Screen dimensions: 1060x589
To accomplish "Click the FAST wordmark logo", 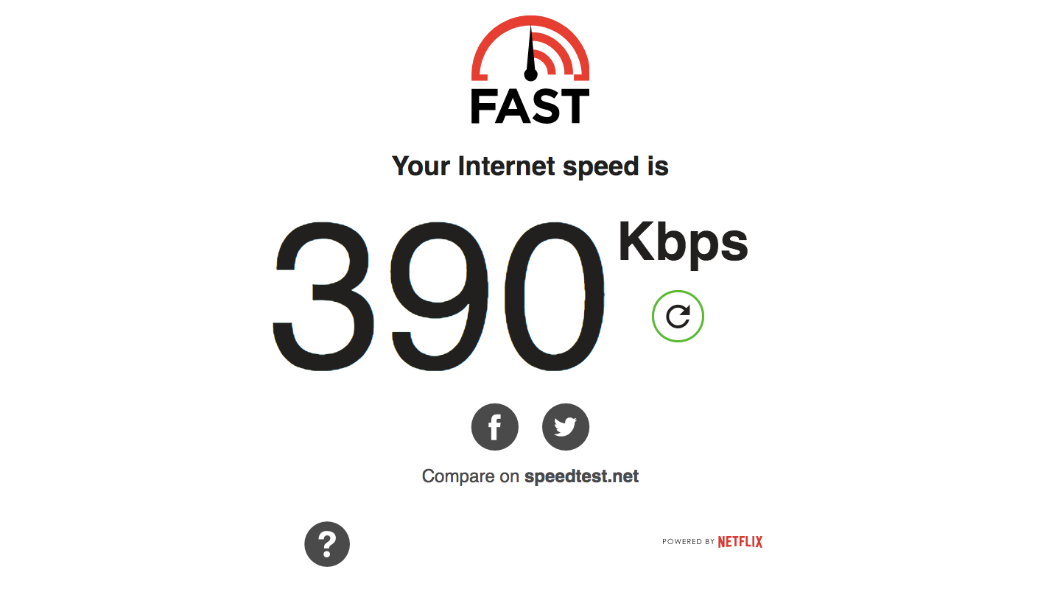I will [530, 106].
